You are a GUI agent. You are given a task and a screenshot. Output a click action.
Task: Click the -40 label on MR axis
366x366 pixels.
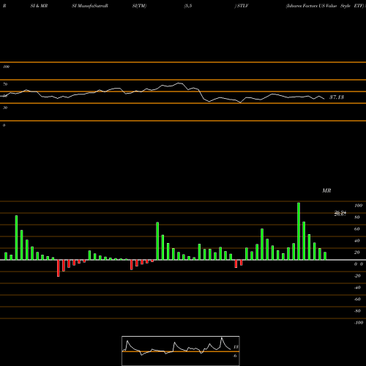coord(357,288)
